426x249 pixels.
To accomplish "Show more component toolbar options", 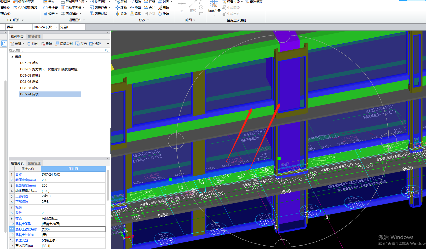I will [x=108, y=44].
